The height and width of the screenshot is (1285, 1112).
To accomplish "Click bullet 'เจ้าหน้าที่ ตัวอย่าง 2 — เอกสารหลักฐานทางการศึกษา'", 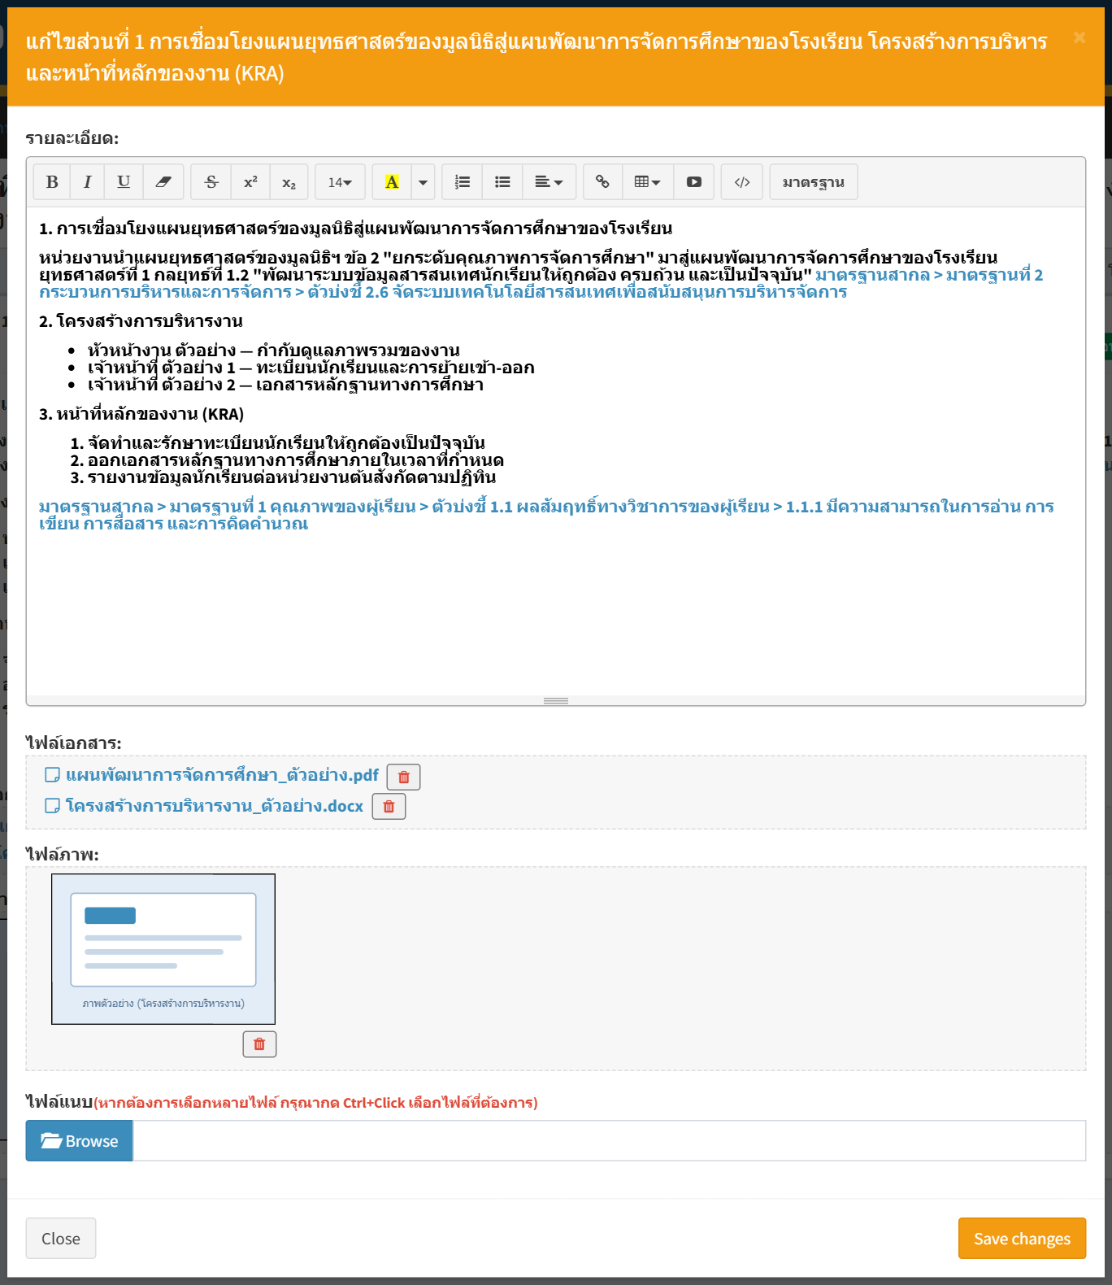I will pyautogui.click(x=285, y=385).
